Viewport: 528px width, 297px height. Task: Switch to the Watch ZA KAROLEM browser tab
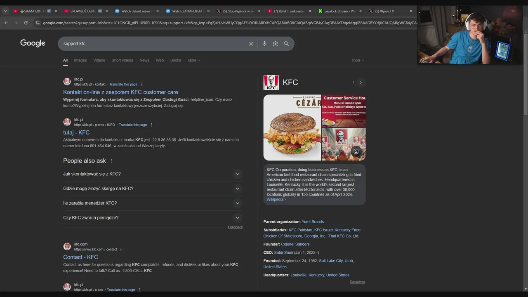click(187, 11)
